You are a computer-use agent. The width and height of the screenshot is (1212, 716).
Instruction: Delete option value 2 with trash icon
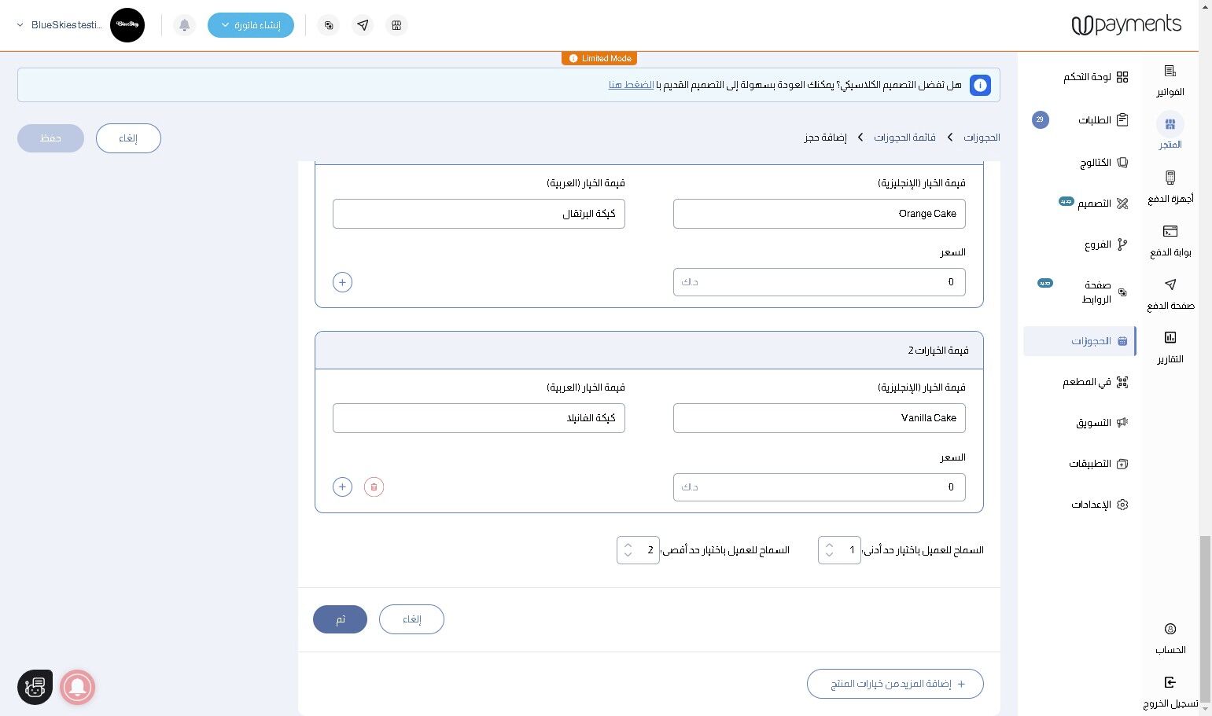pos(374,487)
